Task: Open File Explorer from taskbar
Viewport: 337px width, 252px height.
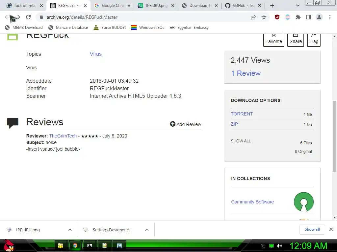Action: (x=61, y=245)
